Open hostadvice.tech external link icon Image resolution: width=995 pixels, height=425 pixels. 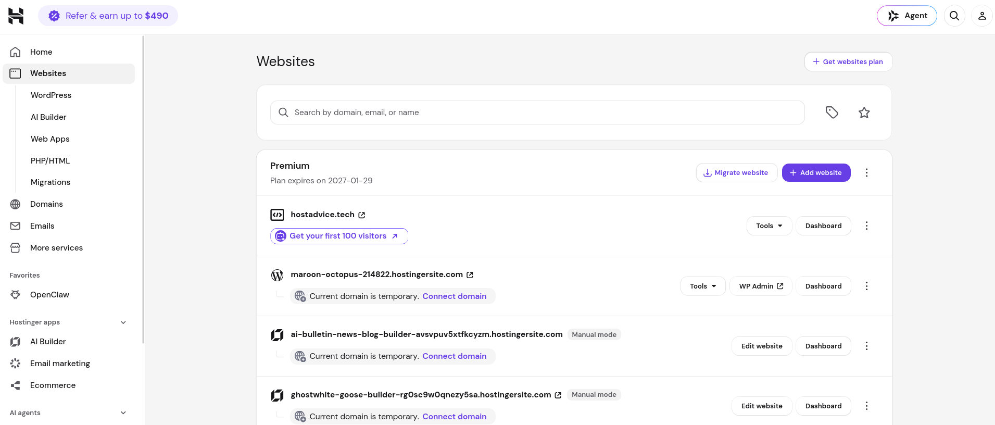click(362, 215)
